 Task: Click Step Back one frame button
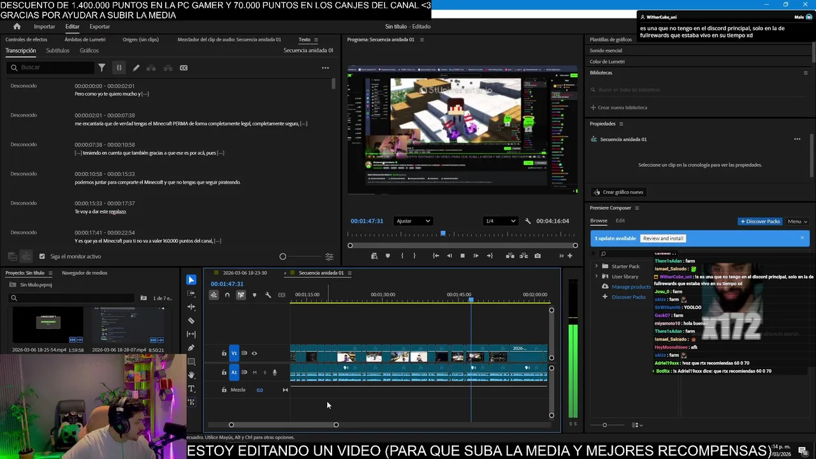click(x=449, y=256)
